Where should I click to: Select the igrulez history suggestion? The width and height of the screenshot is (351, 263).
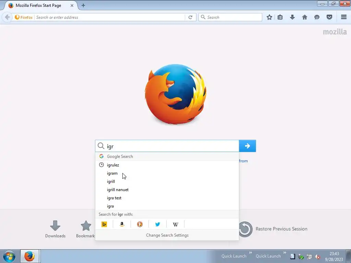point(167,165)
